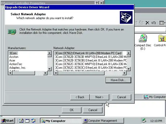Click Network Adapter list scroll up arrow
166x124 pixels.
(x=129, y=53)
